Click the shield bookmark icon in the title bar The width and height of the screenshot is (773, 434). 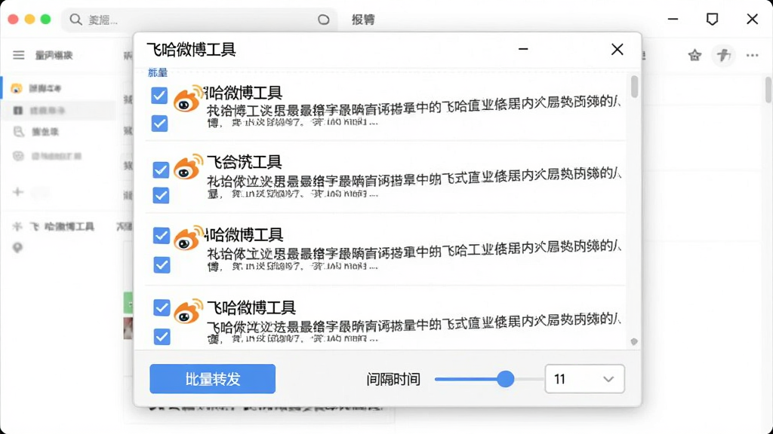[x=712, y=19]
